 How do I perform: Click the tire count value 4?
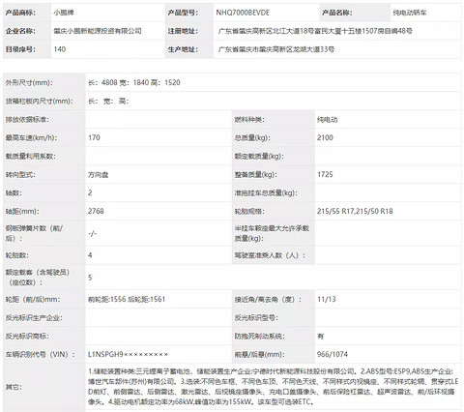coord(90,255)
